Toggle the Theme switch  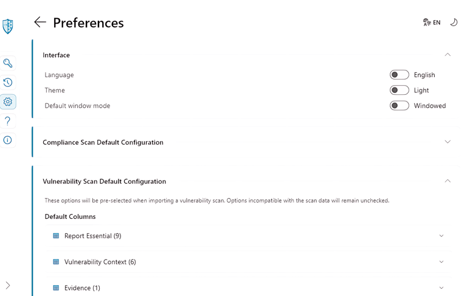399,90
